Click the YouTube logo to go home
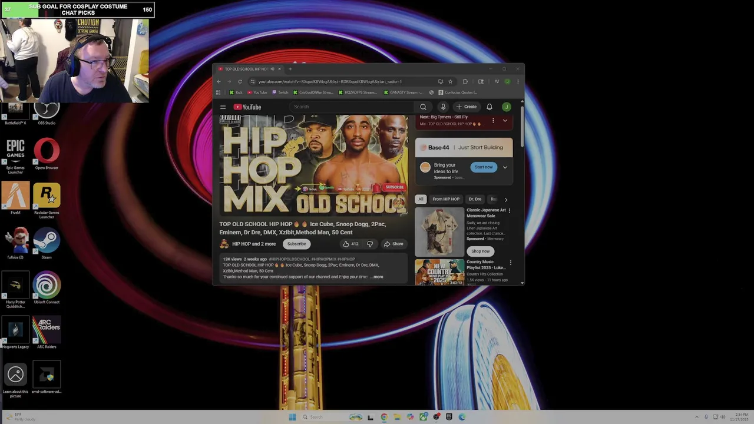Screen dimensions: 754x424 click(247, 107)
